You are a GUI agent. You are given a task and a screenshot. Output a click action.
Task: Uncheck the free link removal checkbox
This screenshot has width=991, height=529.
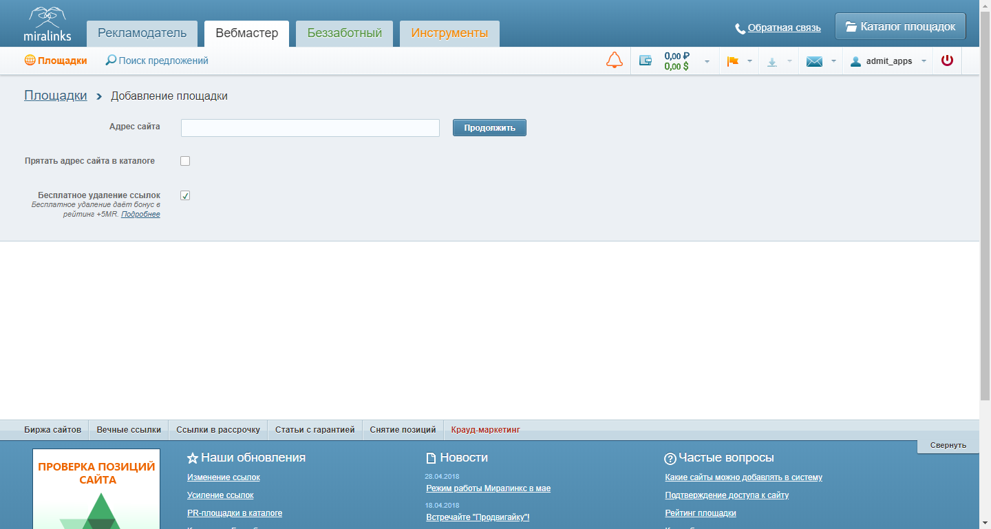[185, 195]
